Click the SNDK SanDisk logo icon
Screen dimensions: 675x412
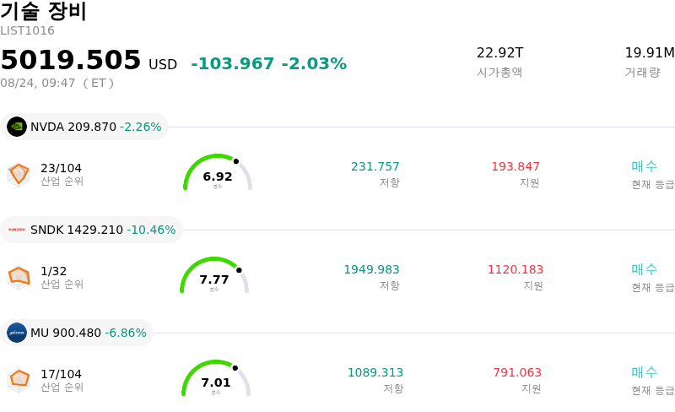17,230
